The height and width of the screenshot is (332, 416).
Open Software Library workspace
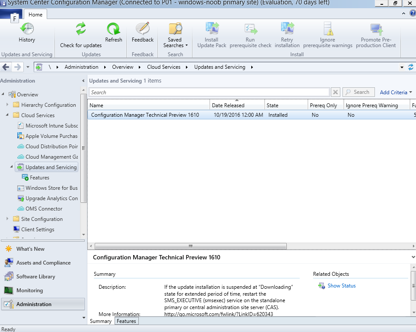coord(43,276)
